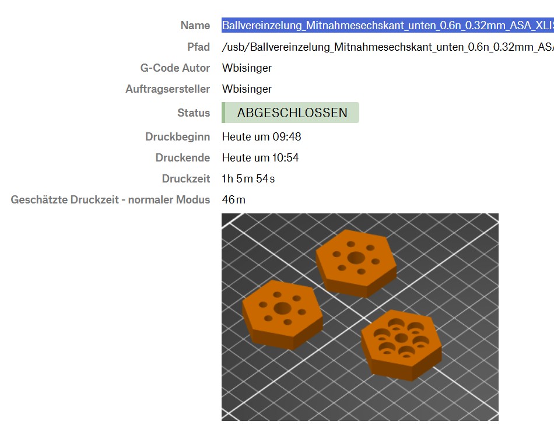This screenshot has height=439, width=554.
Task: Open the hexagon parts preview thumbnail
Action: coord(360,317)
